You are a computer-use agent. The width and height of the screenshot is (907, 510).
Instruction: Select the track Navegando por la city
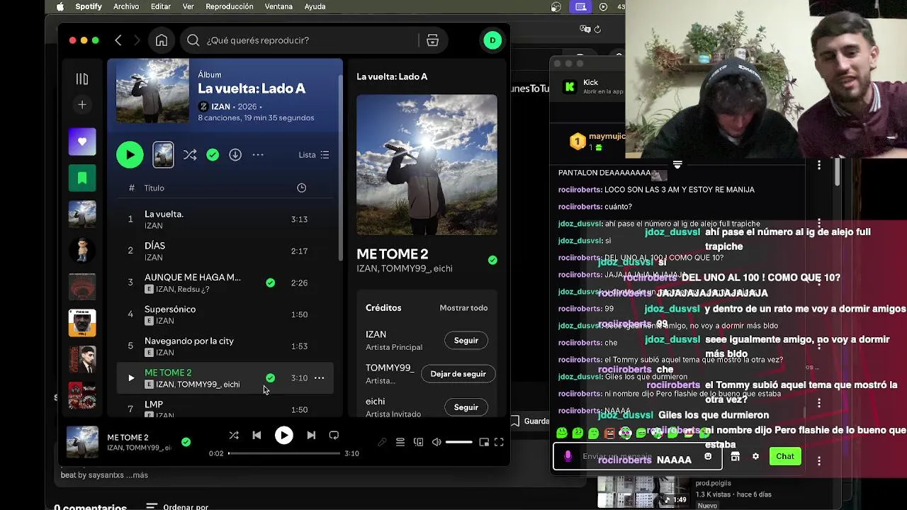coord(189,341)
